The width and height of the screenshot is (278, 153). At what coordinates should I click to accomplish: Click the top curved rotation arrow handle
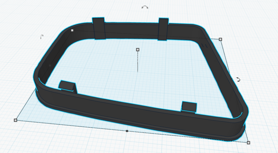point(145,7)
